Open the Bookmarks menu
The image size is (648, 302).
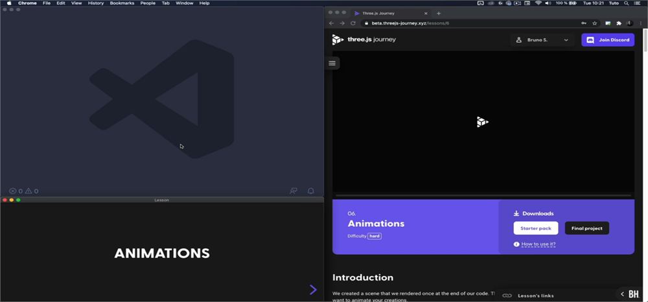point(122,3)
